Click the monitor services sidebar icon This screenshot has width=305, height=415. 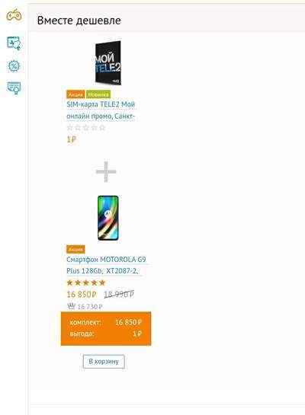coord(14,43)
